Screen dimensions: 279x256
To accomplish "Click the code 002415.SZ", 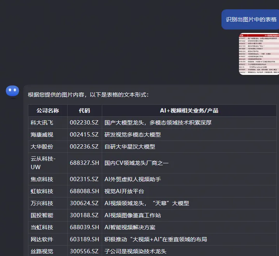I will [84, 135].
